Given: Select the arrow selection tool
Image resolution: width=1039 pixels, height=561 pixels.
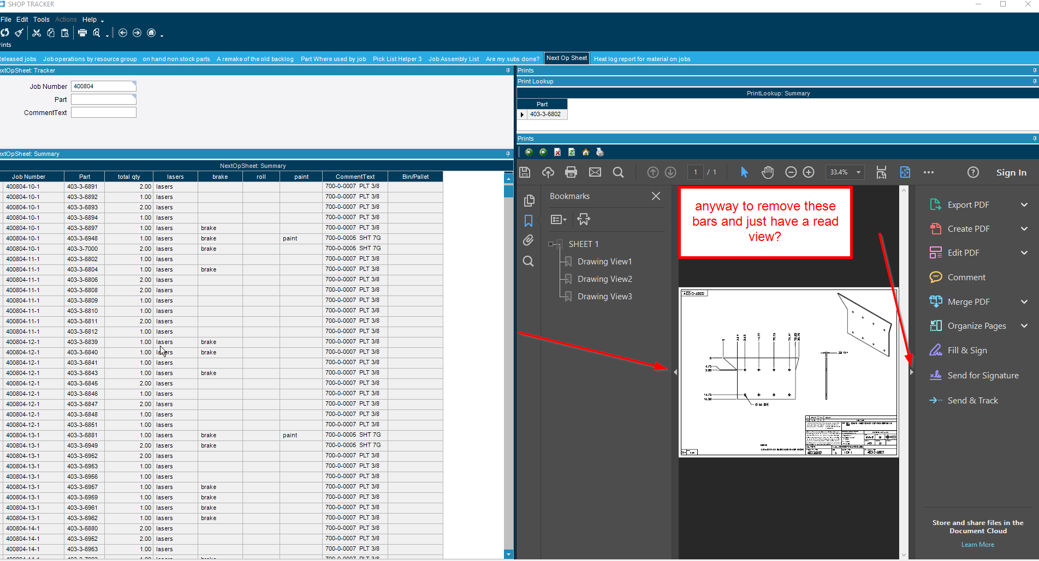Looking at the screenshot, I should point(744,172).
